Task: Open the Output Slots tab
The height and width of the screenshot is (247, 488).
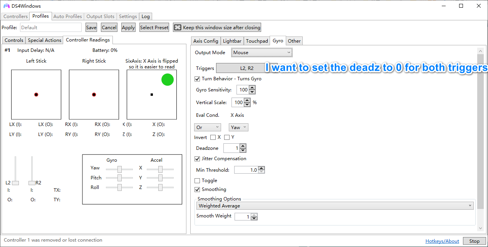Action: pos(100,17)
